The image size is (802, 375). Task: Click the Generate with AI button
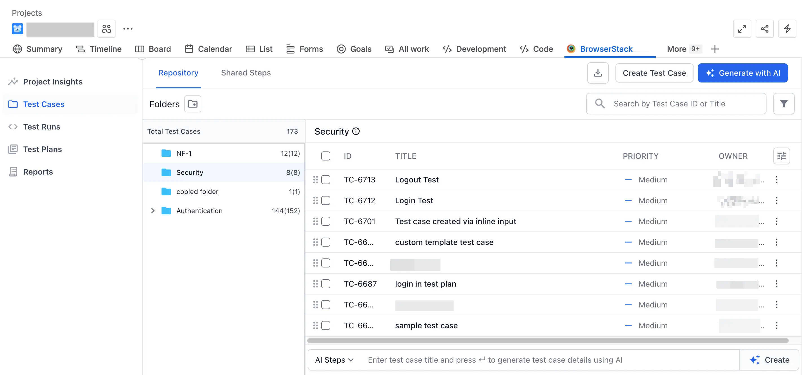pyautogui.click(x=743, y=73)
